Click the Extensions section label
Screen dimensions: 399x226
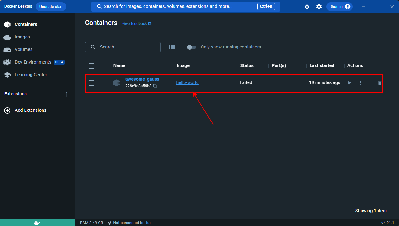tap(15, 94)
